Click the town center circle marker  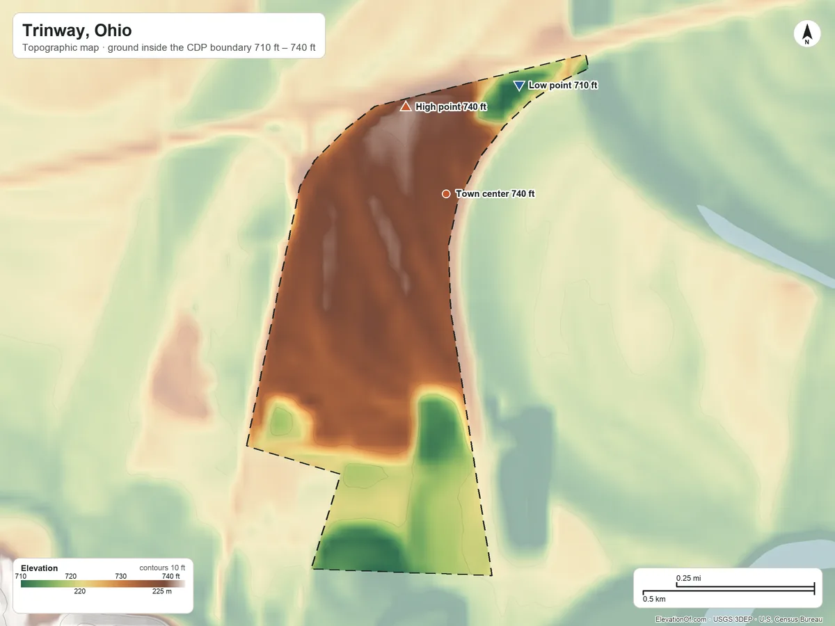446,194
